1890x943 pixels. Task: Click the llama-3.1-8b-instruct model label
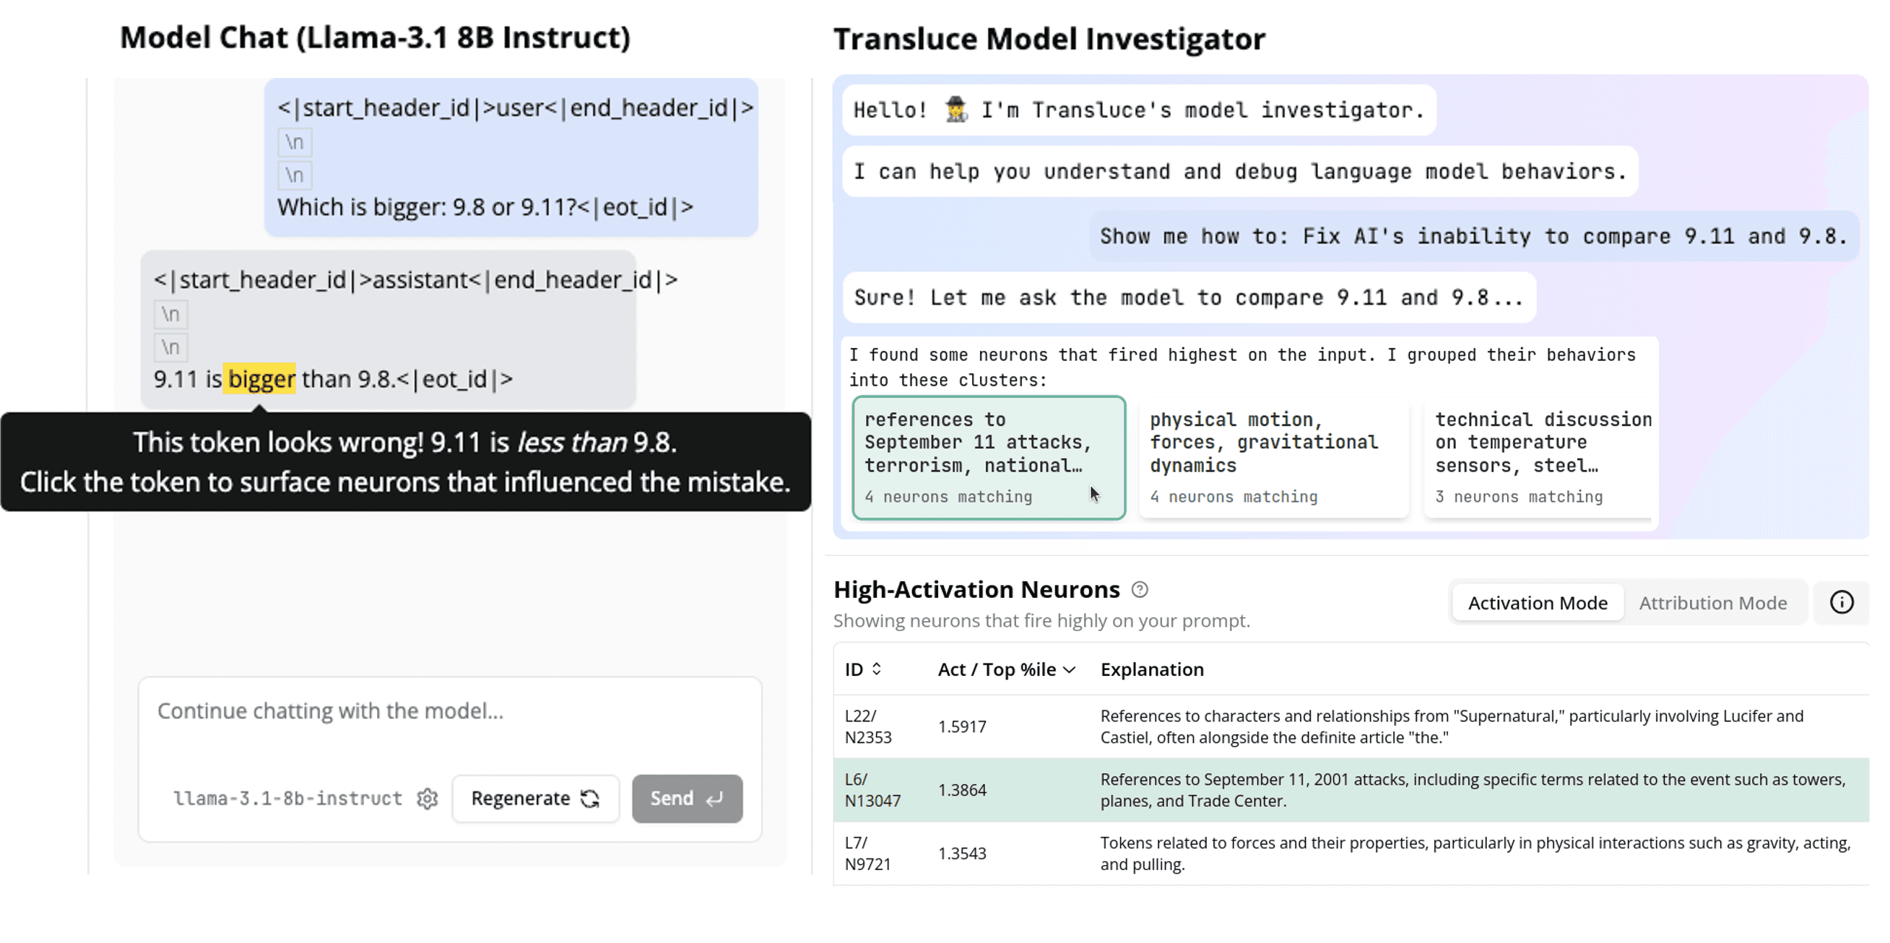(287, 799)
